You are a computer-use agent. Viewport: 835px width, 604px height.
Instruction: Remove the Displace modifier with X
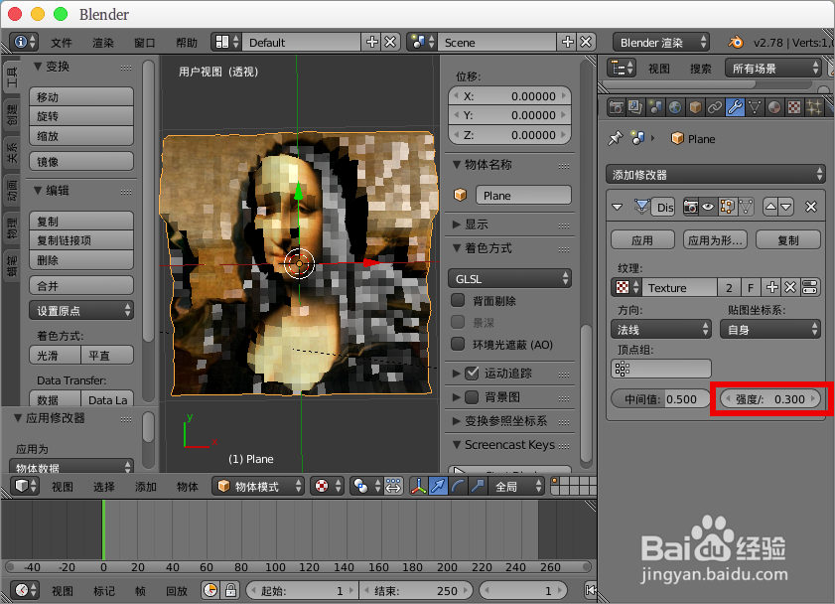(x=811, y=207)
